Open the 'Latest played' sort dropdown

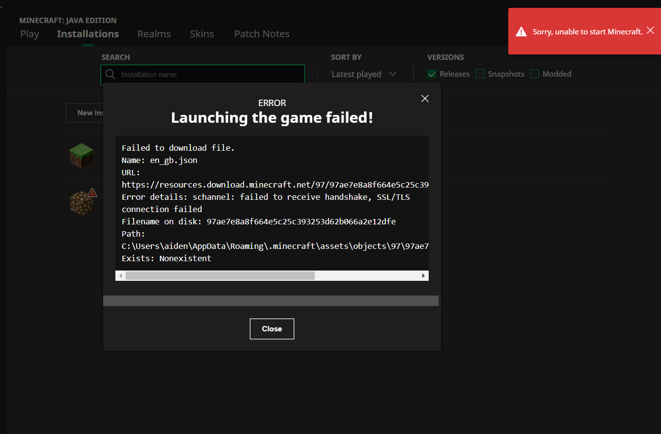click(364, 74)
